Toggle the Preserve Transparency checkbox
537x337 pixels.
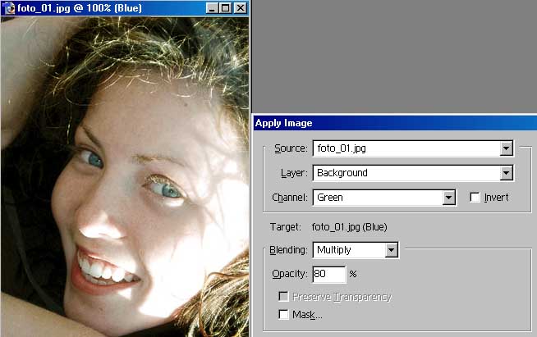[283, 296]
